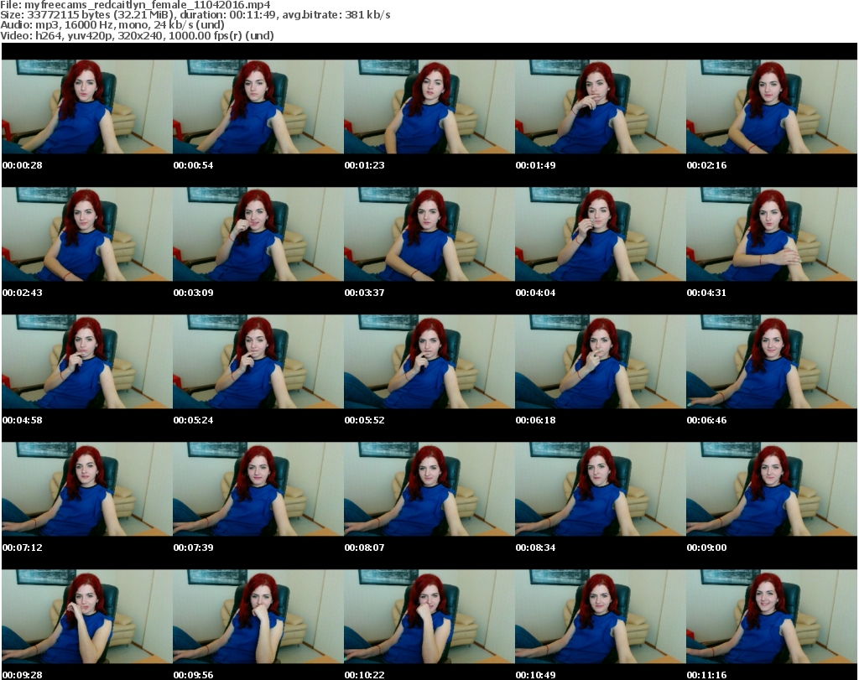This screenshot has width=859, height=680.
Task: Select the frame thumbnail at 00:10:22
Action: pos(429,616)
